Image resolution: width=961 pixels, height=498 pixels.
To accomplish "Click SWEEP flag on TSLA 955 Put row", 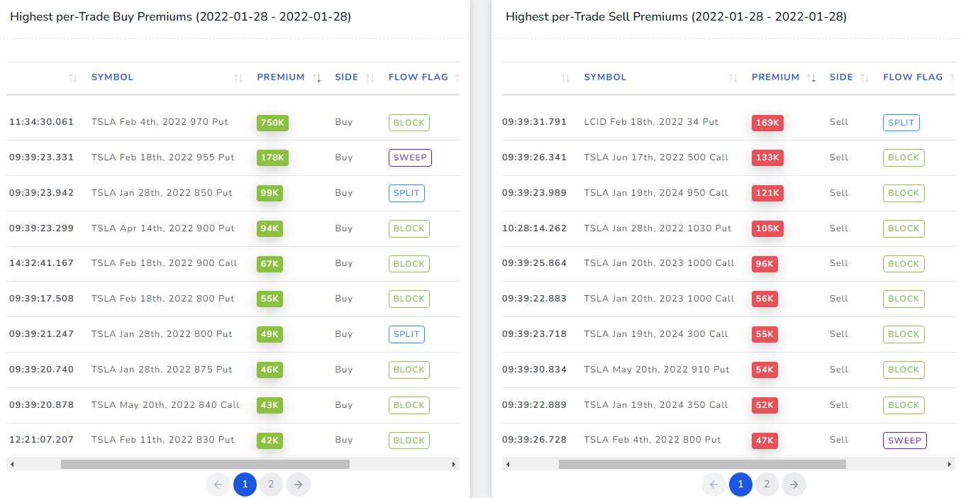I will pos(410,157).
